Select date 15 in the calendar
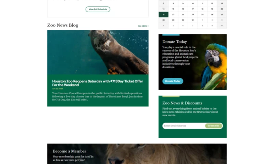This screenshot has height=164, width=274. (x=173, y=9)
